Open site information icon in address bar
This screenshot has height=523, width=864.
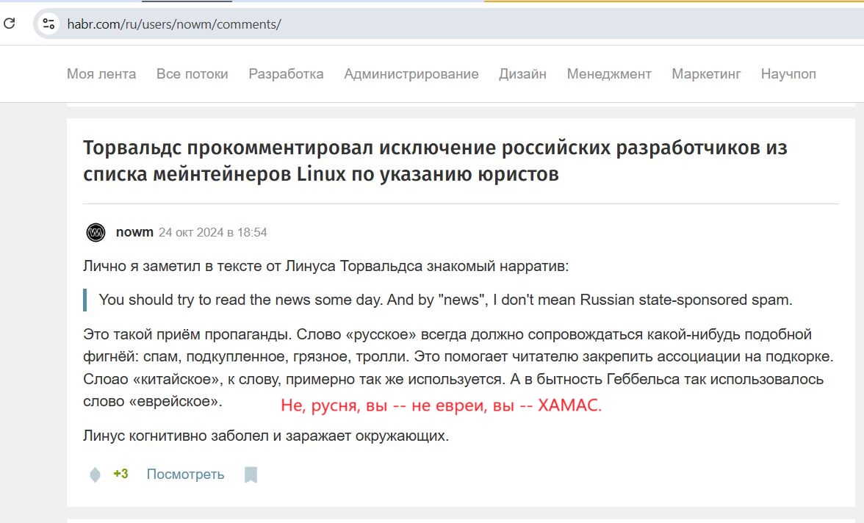(48, 24)
